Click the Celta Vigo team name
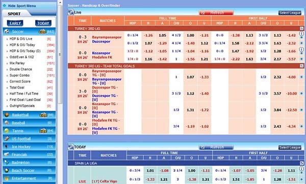The height and width of the screenshot is (184, 306). click(x=105, y=181)
